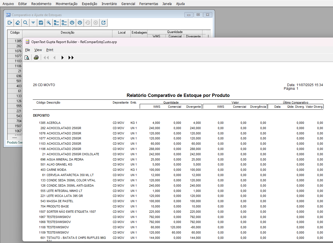Image resolution: width=333 pixels, height=243 pixels.
Task: Open print preview in Report Builder toolbar
Action: [x=27, y=57]
